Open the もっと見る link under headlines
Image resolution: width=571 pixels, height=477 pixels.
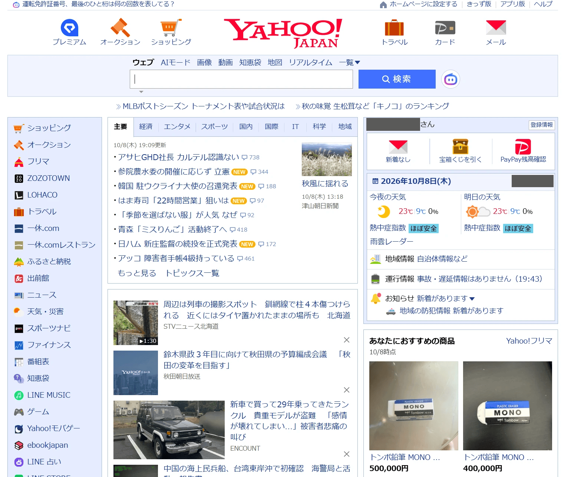137,273
